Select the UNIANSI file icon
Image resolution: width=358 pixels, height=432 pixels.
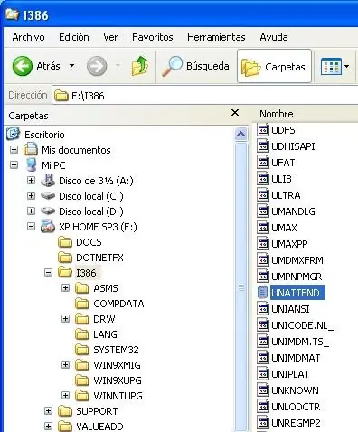click(x=263, y=309)
